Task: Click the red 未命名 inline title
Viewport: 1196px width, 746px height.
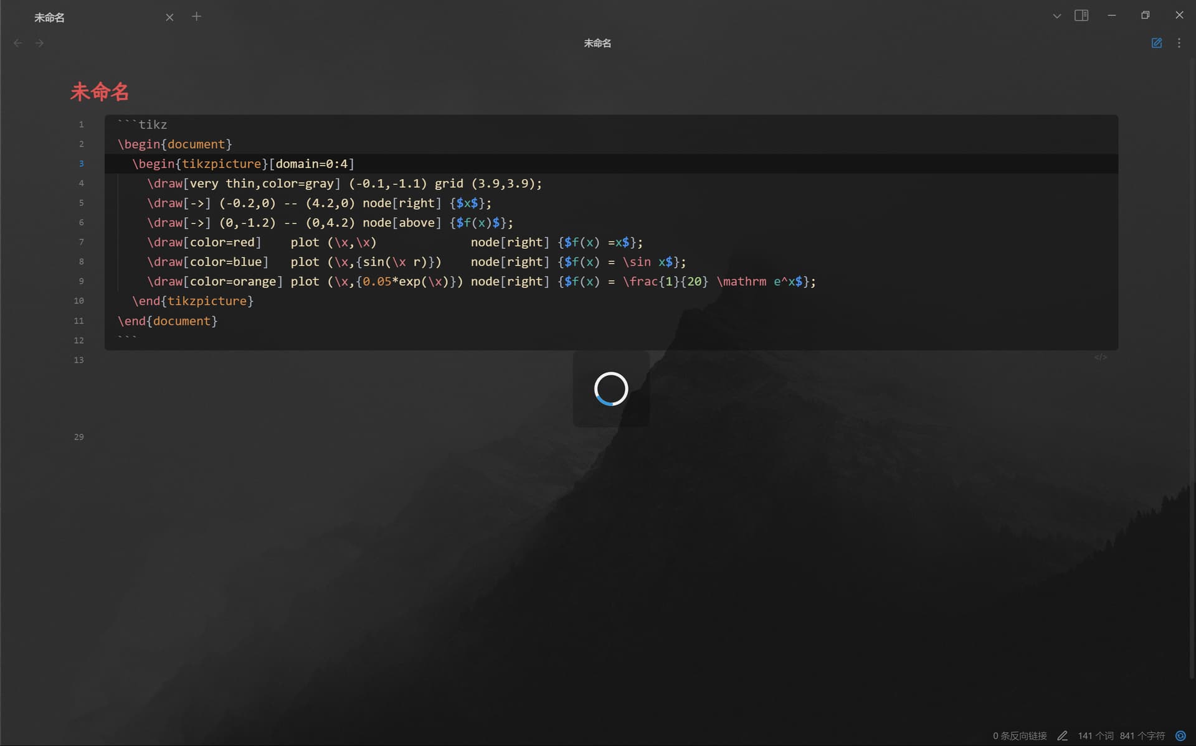Action: point(100,92)
